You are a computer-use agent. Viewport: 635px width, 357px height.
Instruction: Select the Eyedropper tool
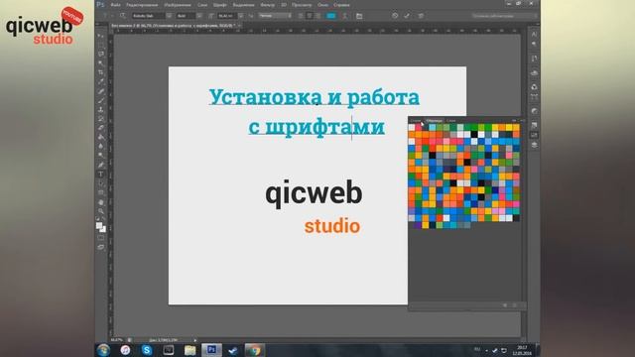pyautogui.click(x=101, y=81)
